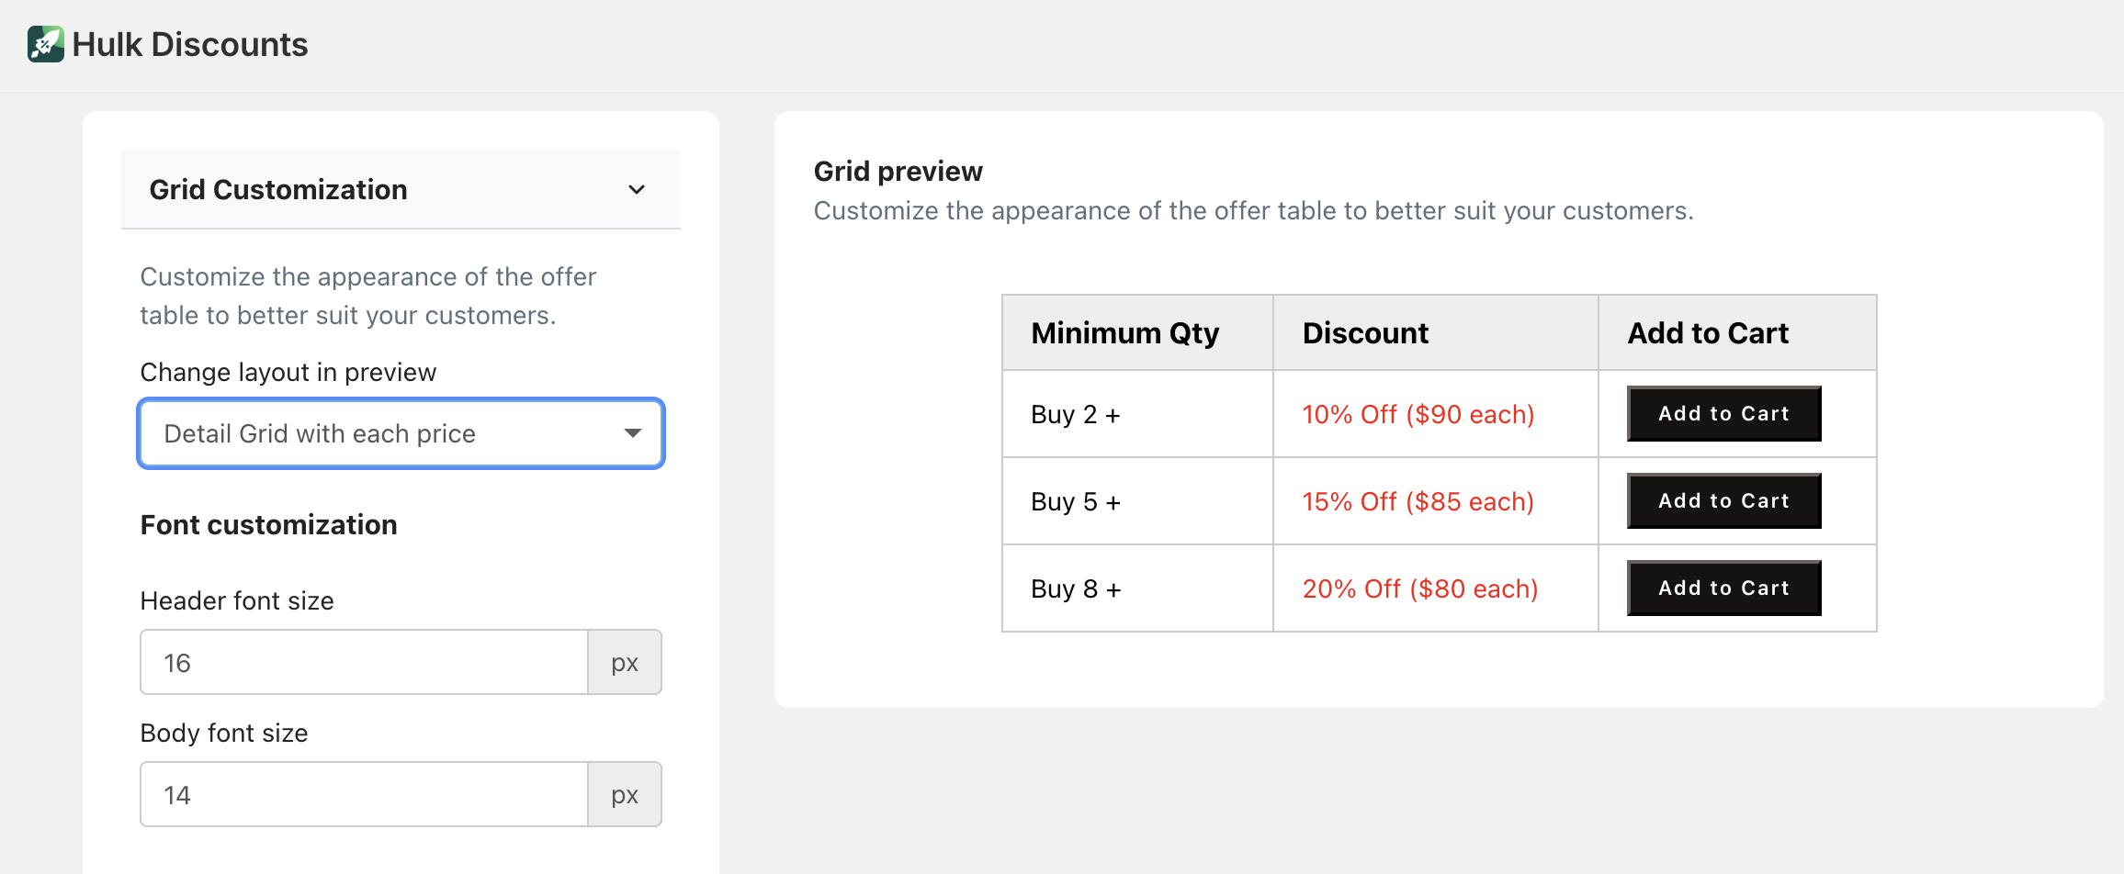
Task: Click the px suffix of Body font size
Action: (625, 795)
